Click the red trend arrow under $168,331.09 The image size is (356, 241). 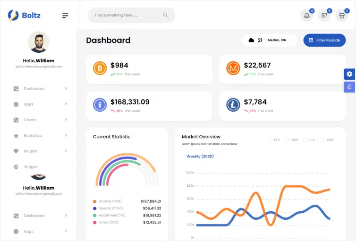click(113, 111)
